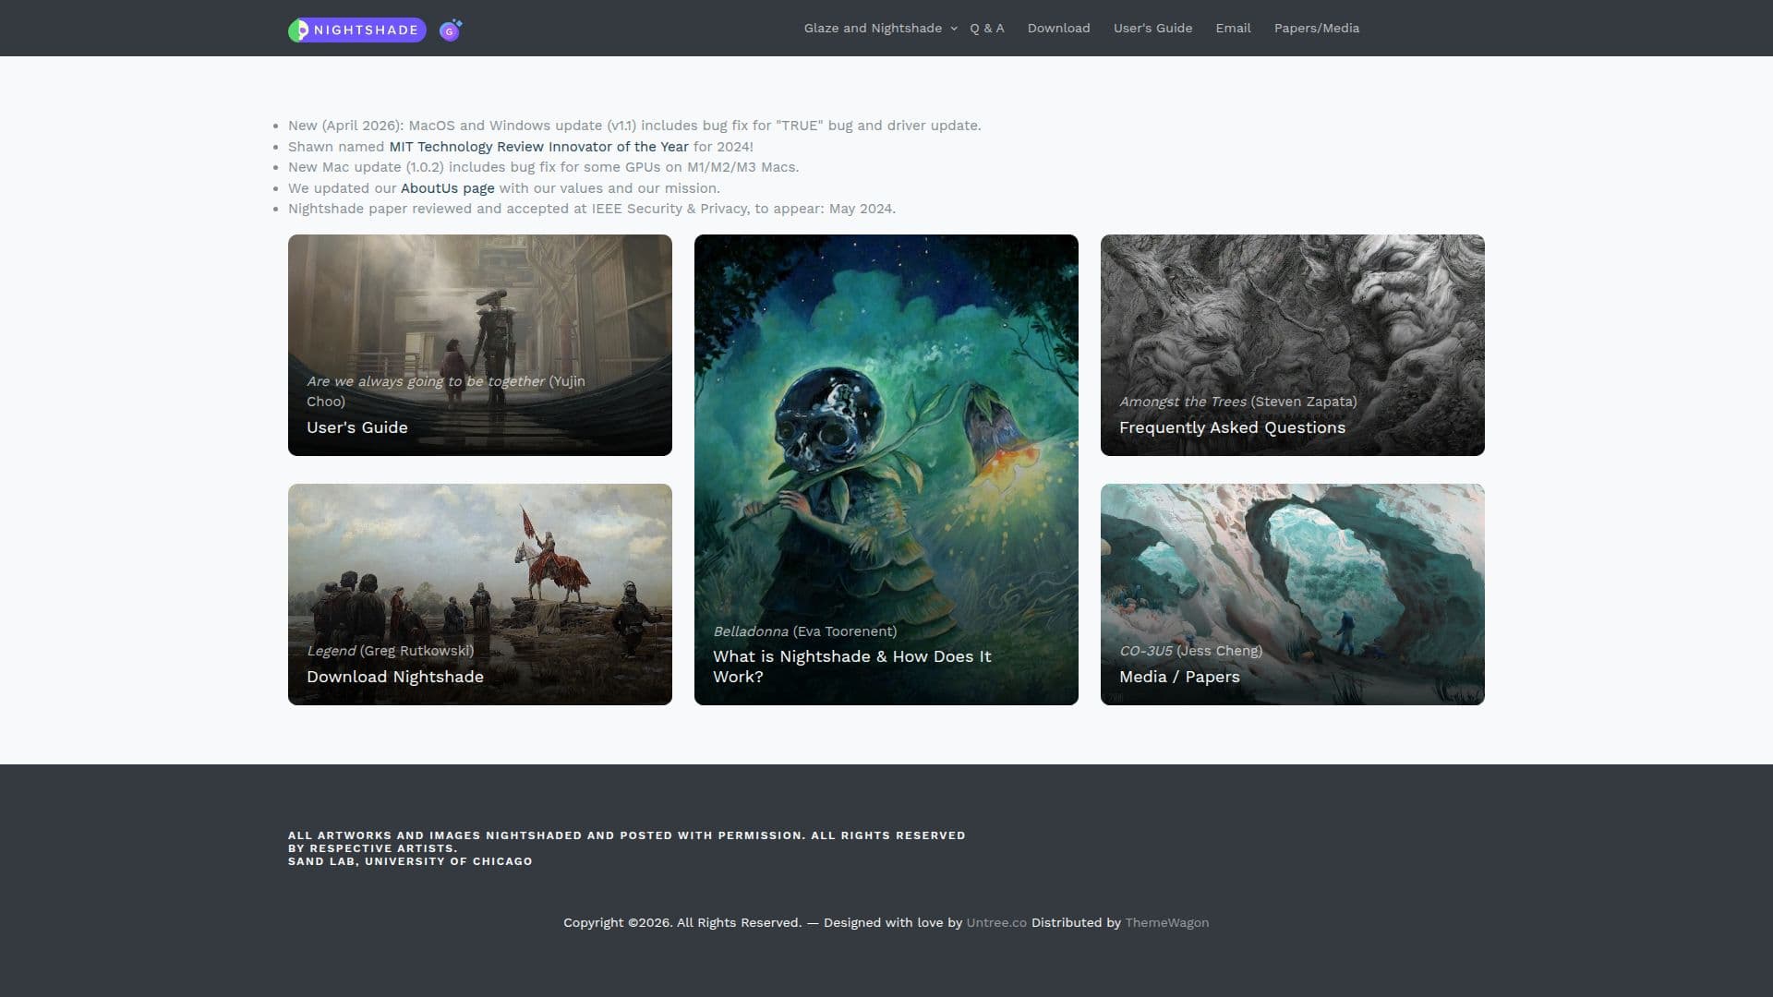Click the CO-3U5 (Jess Cheng) caption
The width and height of the screenshot is (1773, 997).
pyautogui.click(x=1190, y=651)
